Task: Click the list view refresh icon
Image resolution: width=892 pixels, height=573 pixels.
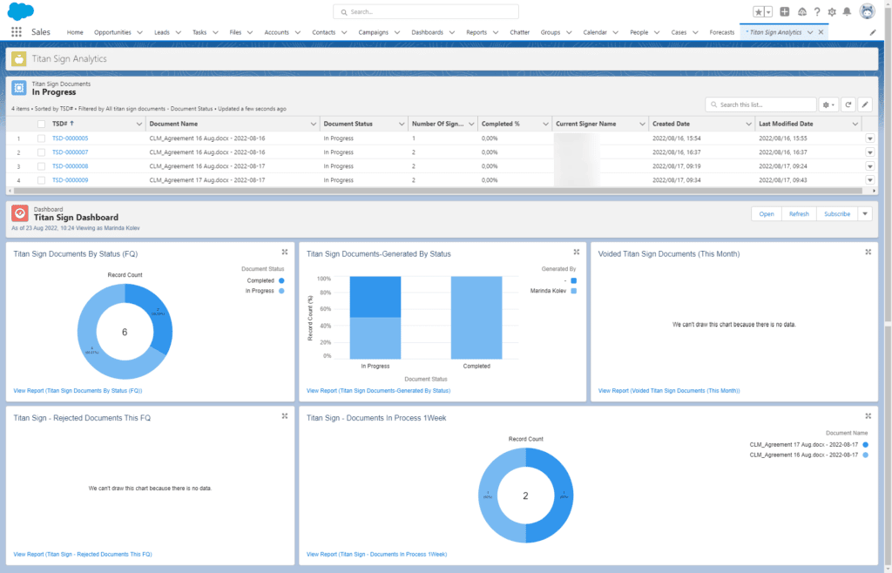Action: [848, 104]
